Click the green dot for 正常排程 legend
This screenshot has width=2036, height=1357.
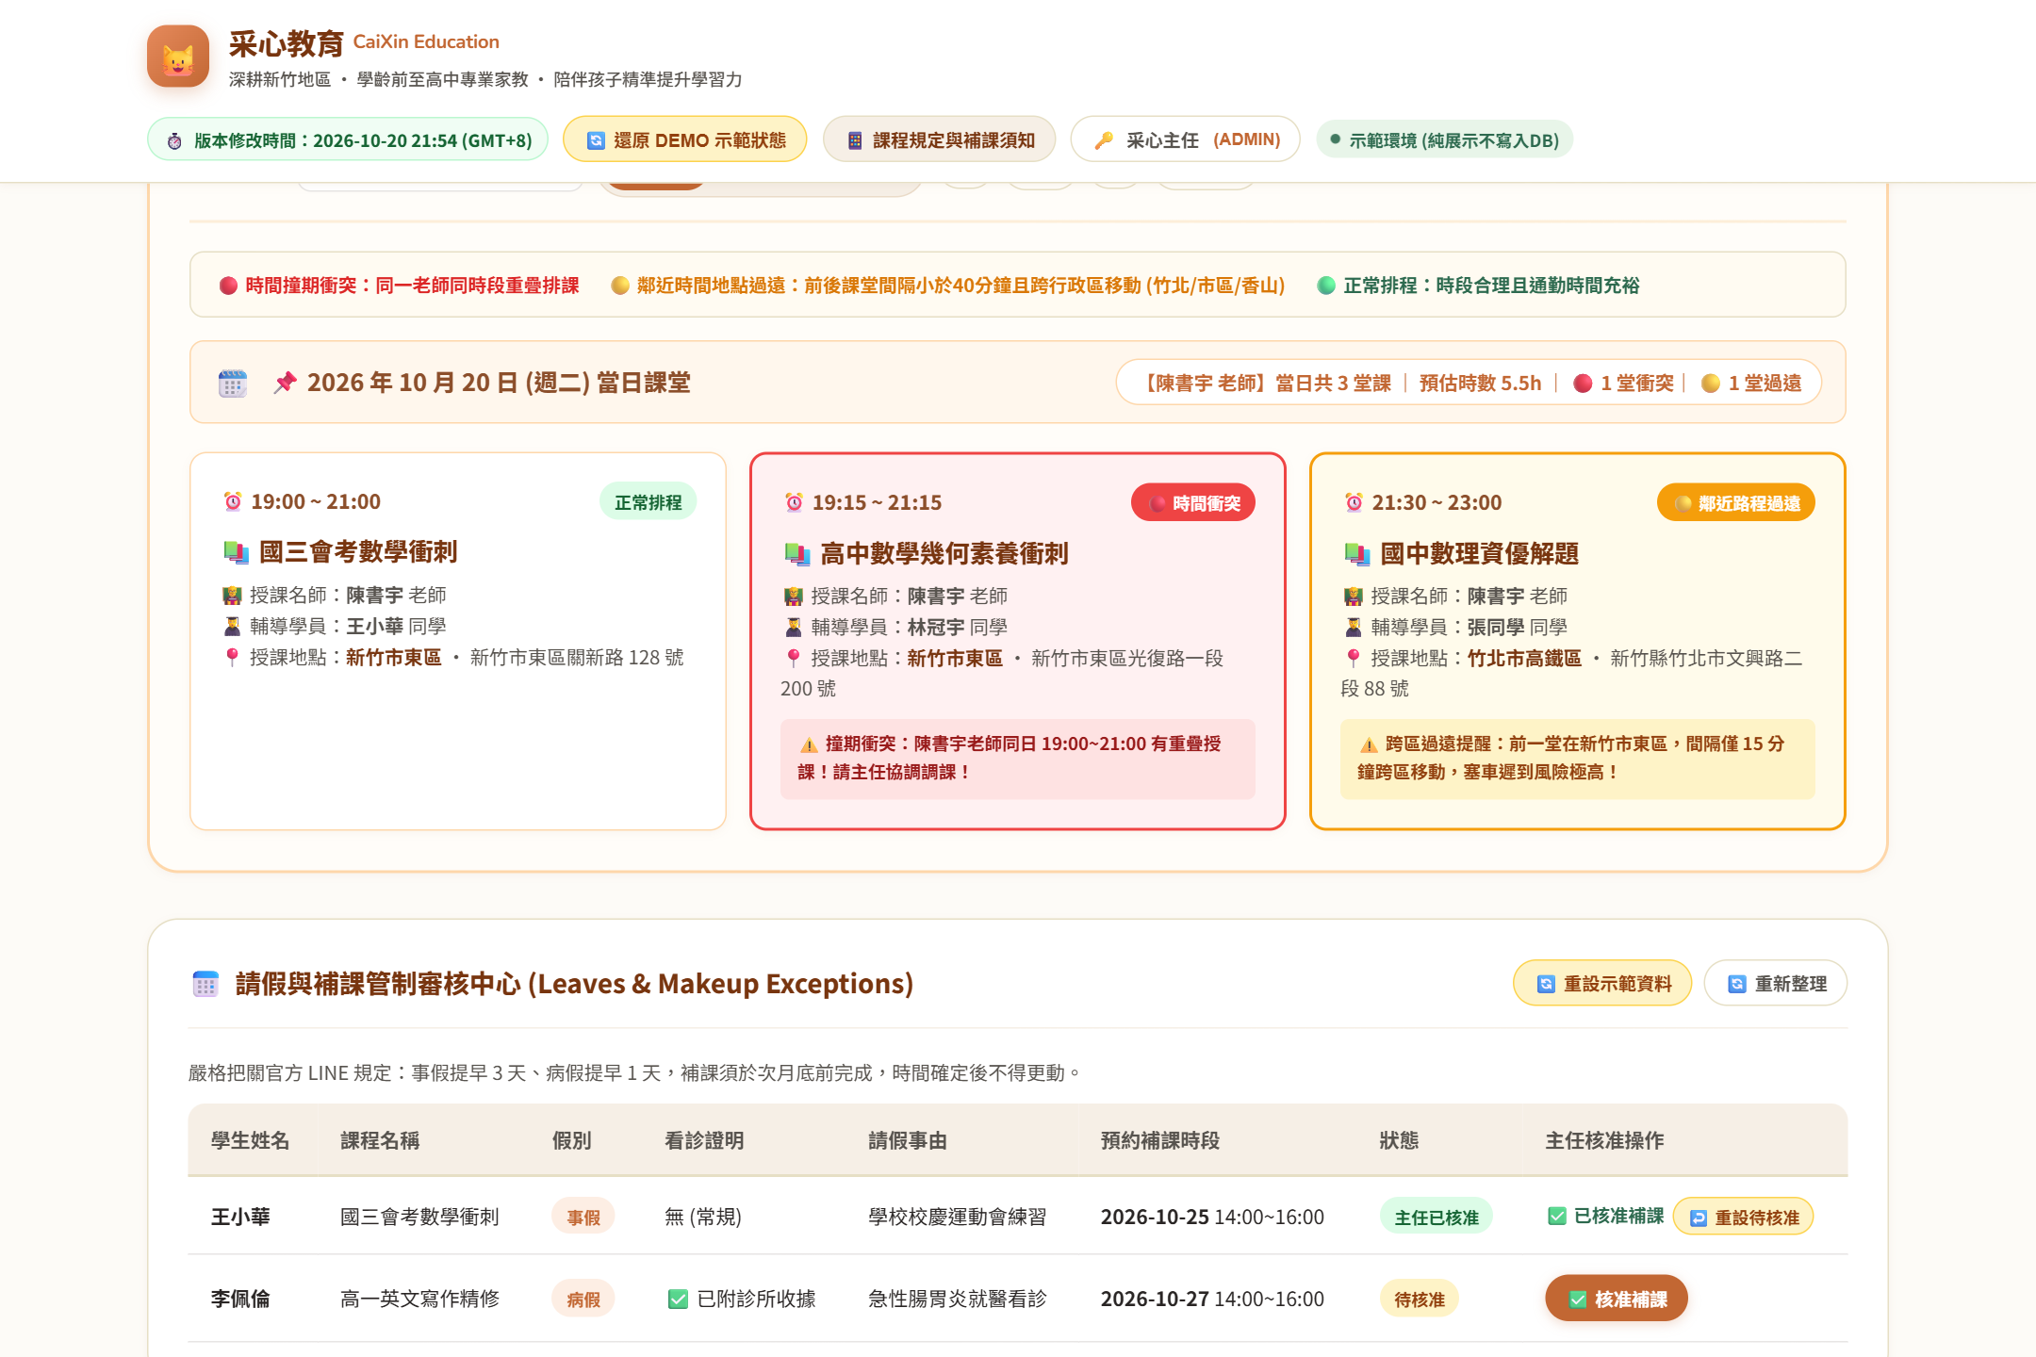pyautogui.click(x=1326, y=286)
